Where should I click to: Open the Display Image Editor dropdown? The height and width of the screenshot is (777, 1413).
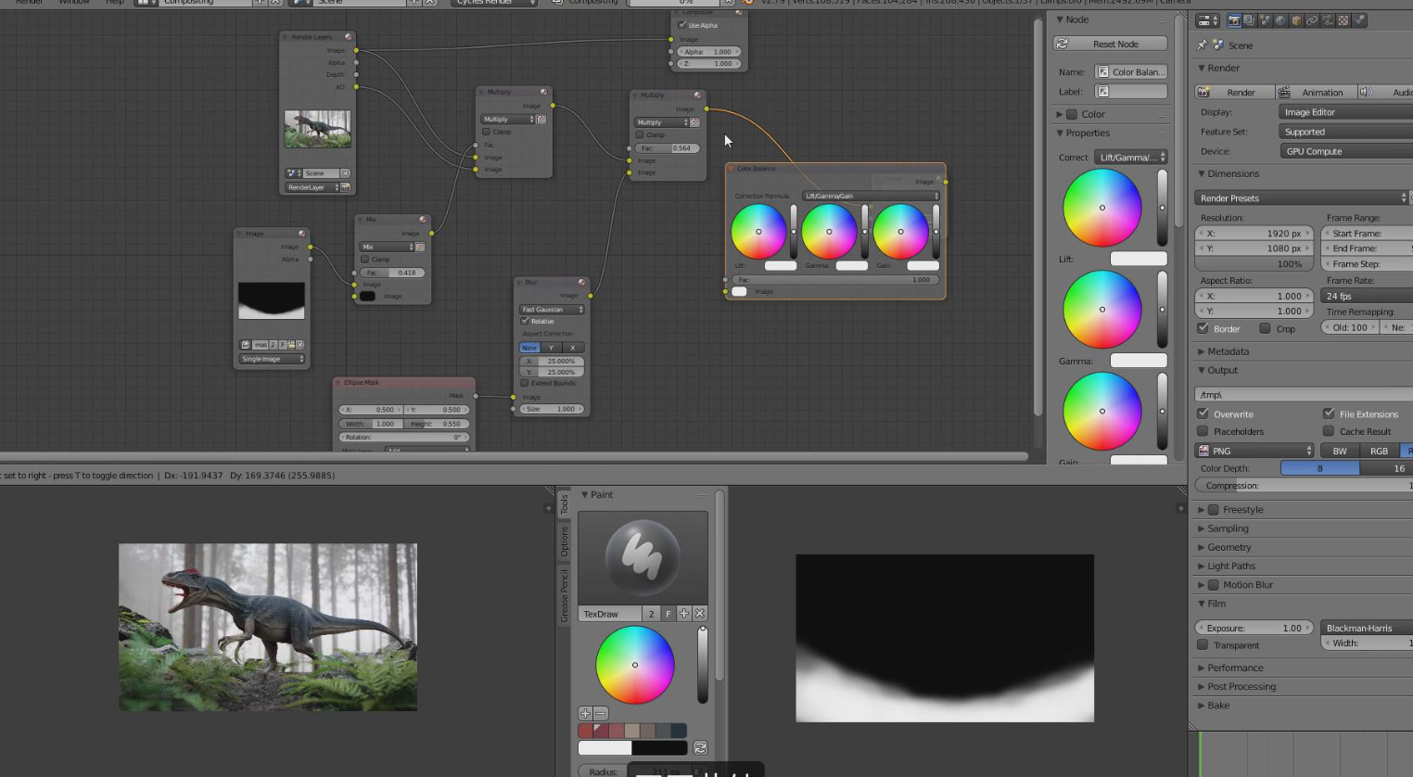tap(1346, 112)
